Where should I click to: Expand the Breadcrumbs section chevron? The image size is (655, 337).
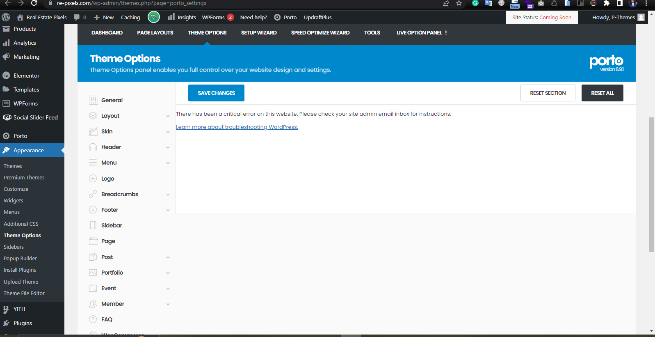point(168,195)
